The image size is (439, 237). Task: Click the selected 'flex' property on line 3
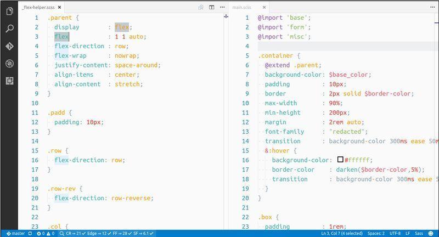(61, 37)
